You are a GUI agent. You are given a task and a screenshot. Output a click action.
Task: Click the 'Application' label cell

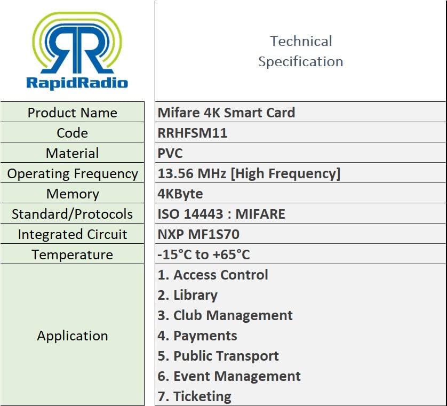point(73,335)
